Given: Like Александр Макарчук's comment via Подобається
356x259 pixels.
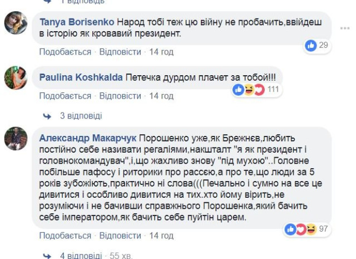Looking at the screenshot, I should pyautogui.click(x=65, y=236).
